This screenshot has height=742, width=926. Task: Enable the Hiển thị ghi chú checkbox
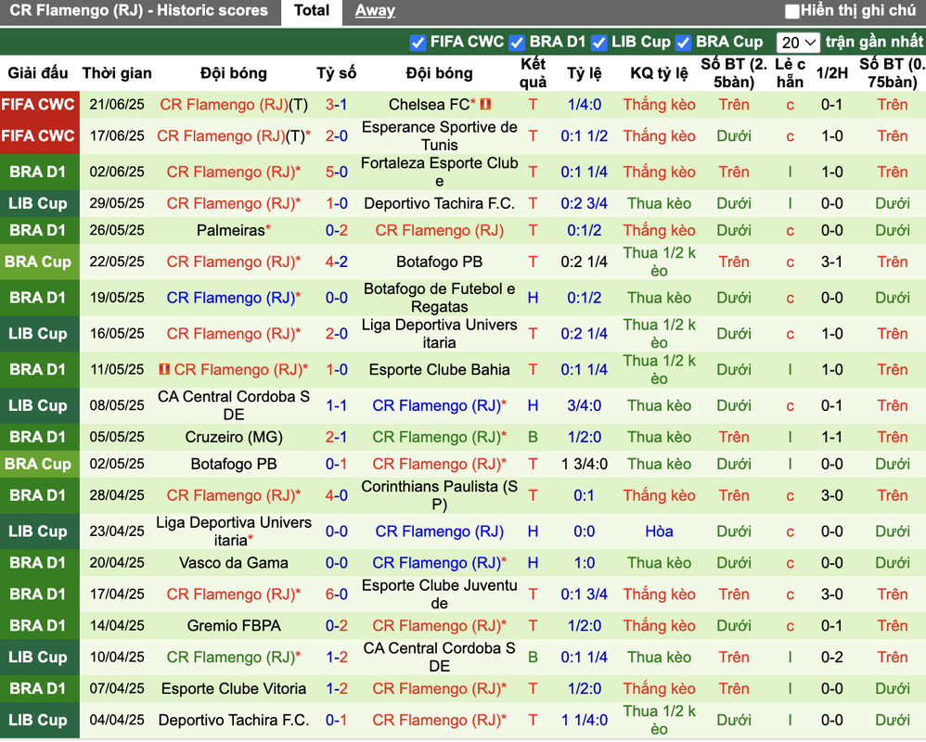click(792, 11)
